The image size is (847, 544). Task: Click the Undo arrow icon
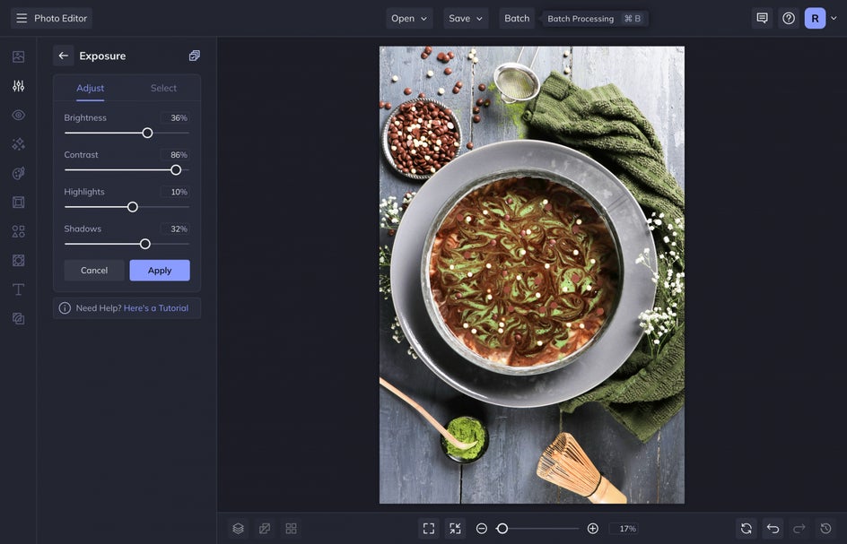[773, 529]
